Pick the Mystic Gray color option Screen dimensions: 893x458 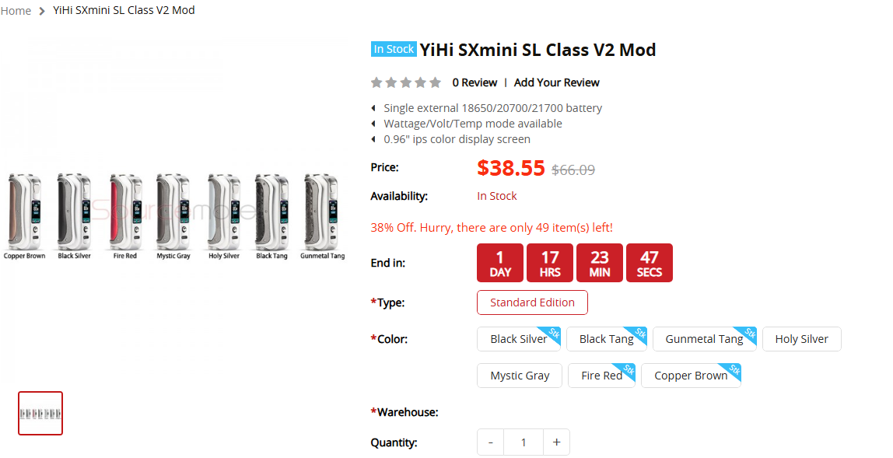coord(520,376)
